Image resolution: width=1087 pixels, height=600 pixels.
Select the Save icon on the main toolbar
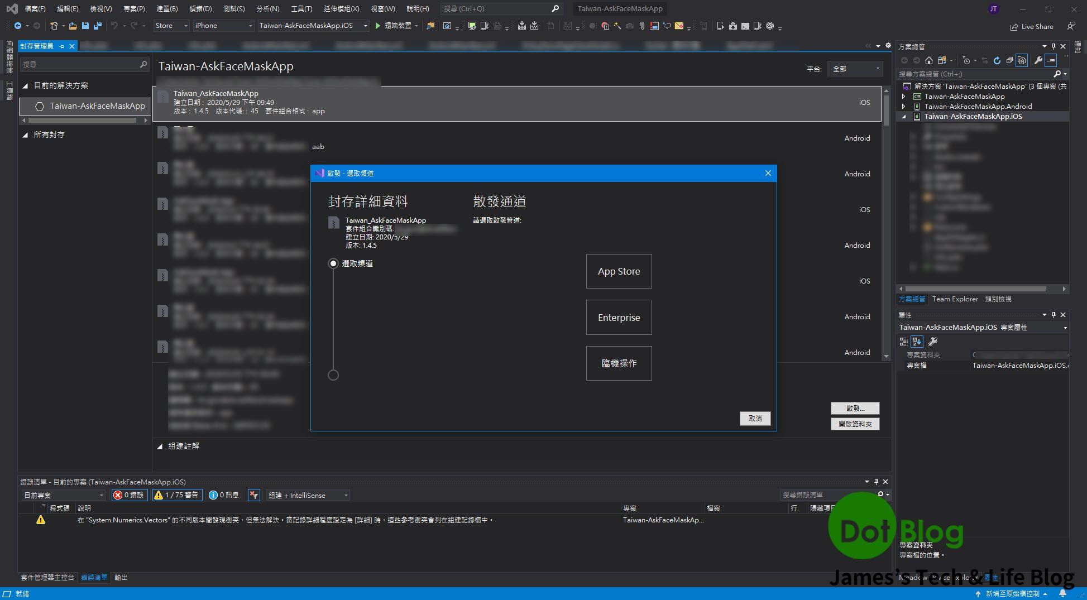(x=85, y=26)
